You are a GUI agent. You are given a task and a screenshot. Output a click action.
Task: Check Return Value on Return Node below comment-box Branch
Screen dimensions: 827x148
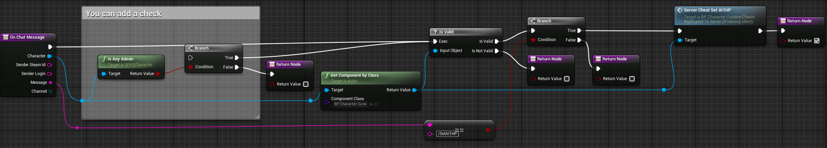pyautogui.click(x=306, y=84)
